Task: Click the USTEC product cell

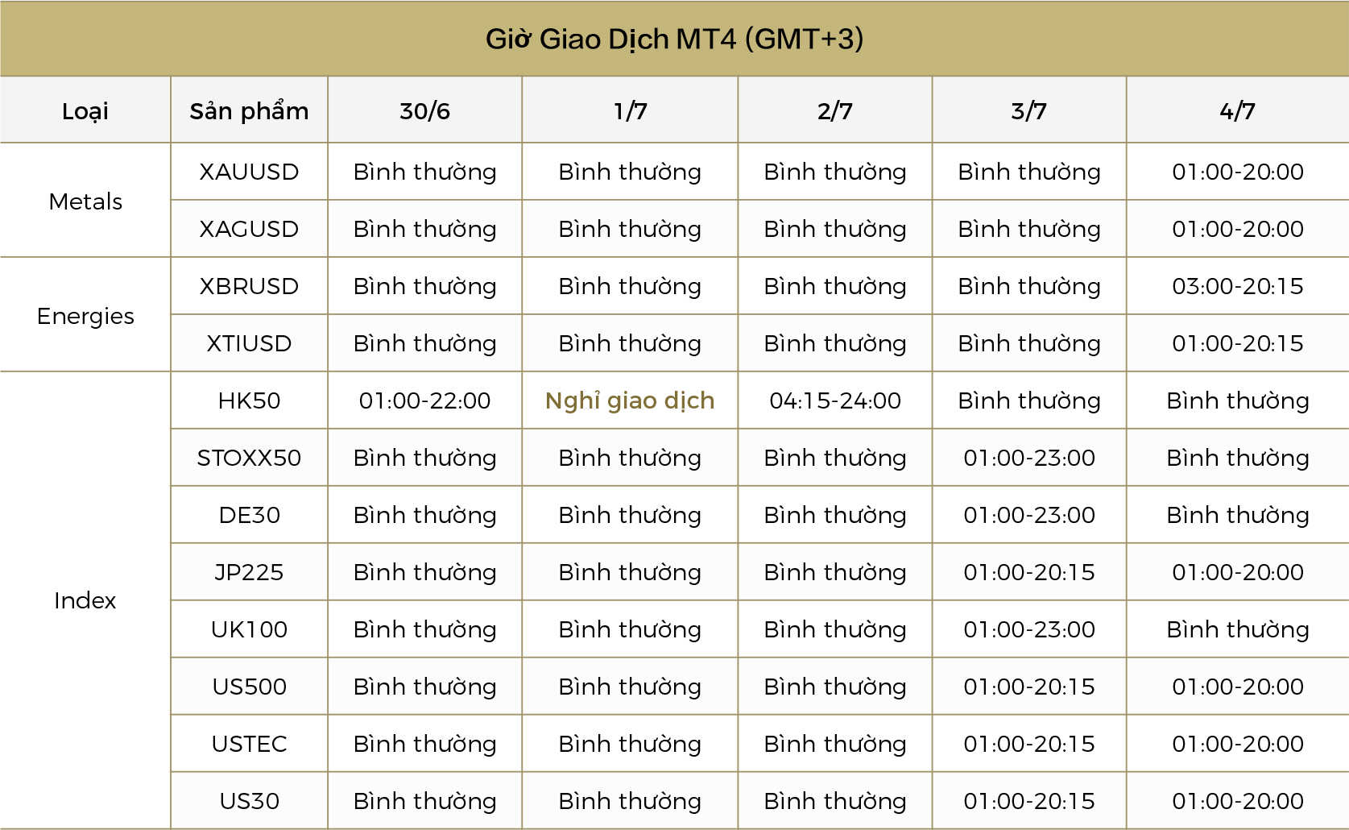Action: coord(249,744)
